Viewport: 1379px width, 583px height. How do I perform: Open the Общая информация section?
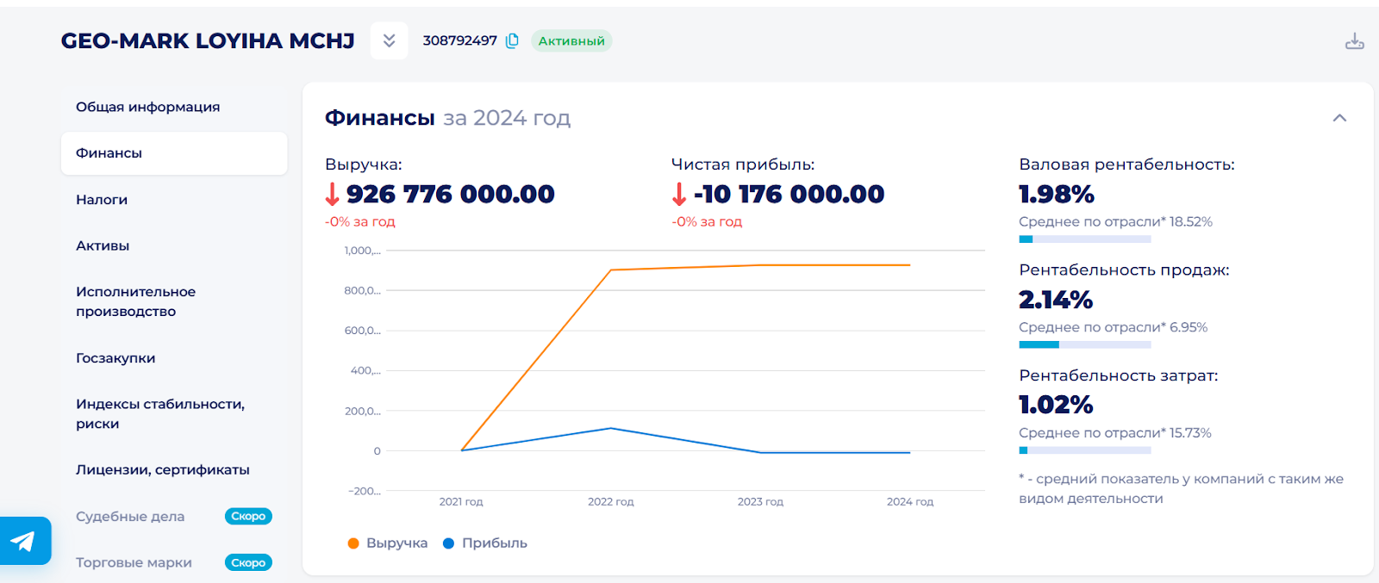pyautogui.click(x=147, y=107)
